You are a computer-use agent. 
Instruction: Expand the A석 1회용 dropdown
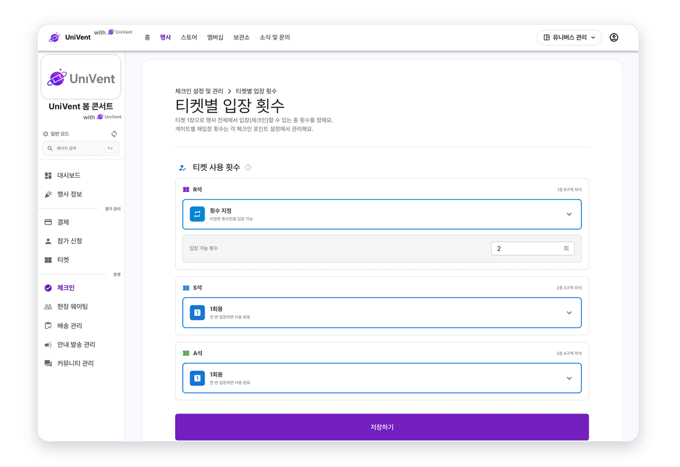(382, 378)
